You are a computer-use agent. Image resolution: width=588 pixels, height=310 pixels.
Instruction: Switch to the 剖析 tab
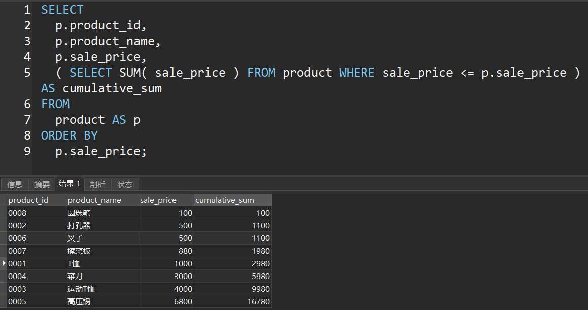97,184
